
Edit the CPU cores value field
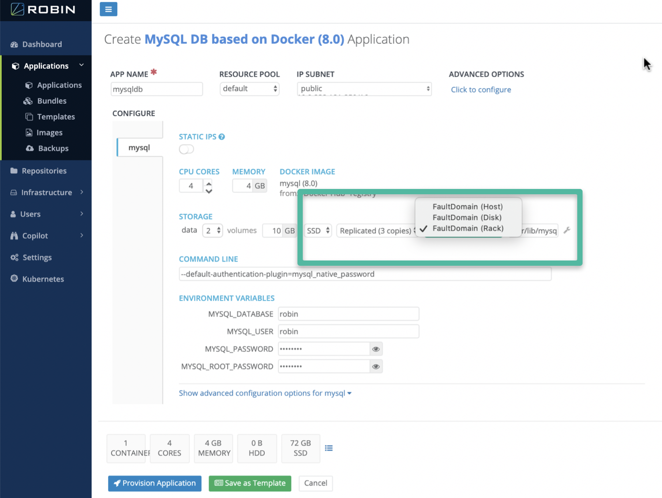[x=191, y=186]
